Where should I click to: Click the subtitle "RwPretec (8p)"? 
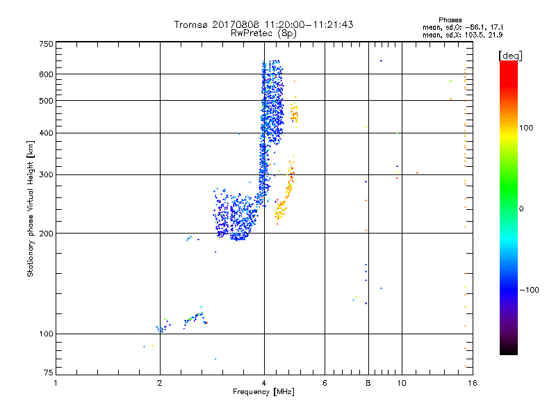tap(263, 33)
